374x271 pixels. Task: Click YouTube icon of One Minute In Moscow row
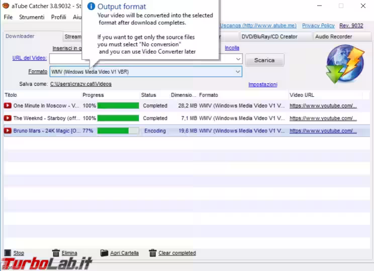tap(8, 105)
